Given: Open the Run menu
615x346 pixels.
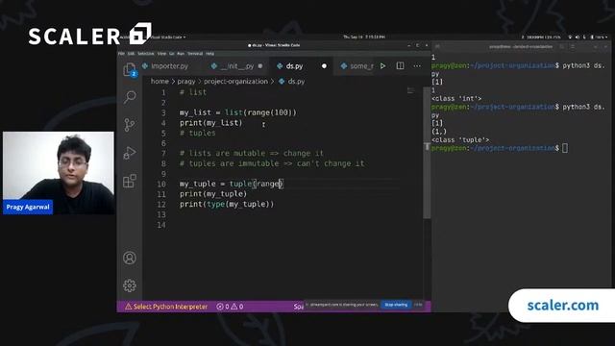Looking at the screenshot, I should [181, 54].
